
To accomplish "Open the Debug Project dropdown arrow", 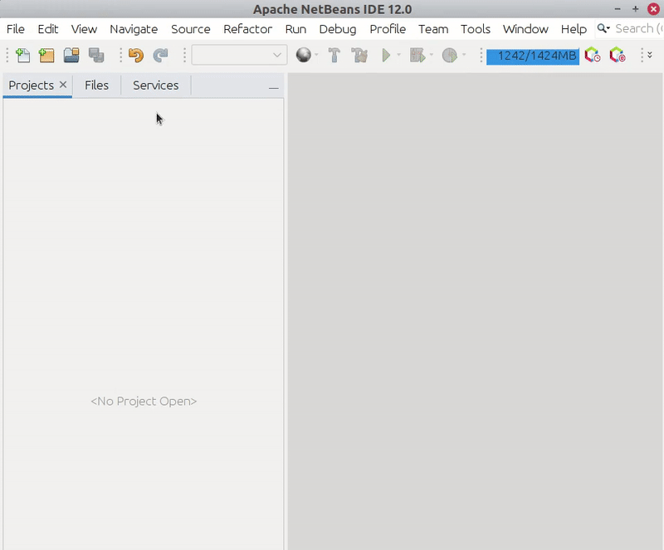I will tap(432, 55).
